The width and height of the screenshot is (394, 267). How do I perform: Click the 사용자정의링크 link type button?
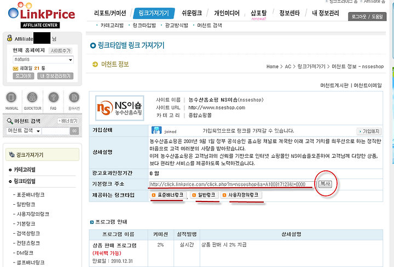click(x=241, y=195)
